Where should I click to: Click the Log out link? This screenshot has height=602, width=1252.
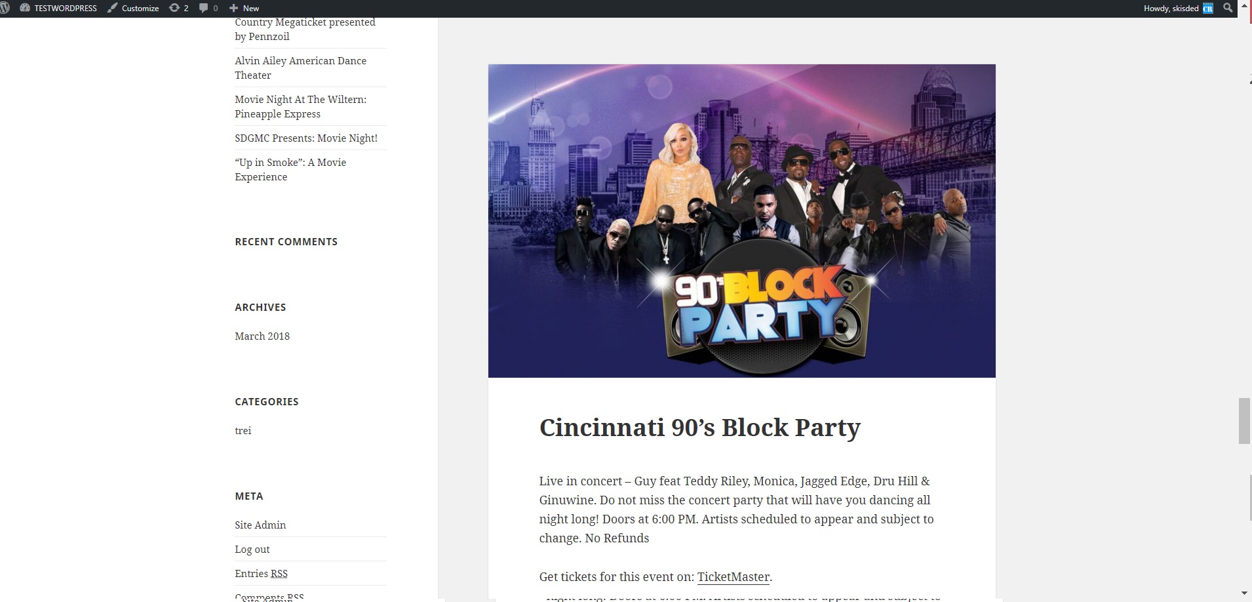point(252,549)
